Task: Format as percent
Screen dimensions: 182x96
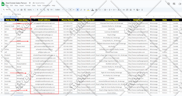Action: (x=41, y=10)
